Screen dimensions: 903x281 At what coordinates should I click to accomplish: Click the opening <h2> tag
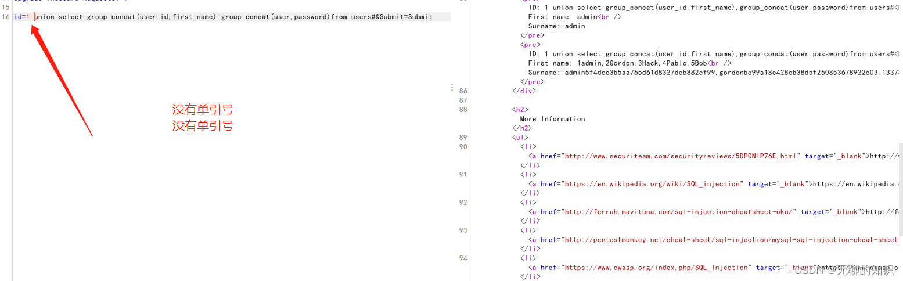tap(520, 110)
